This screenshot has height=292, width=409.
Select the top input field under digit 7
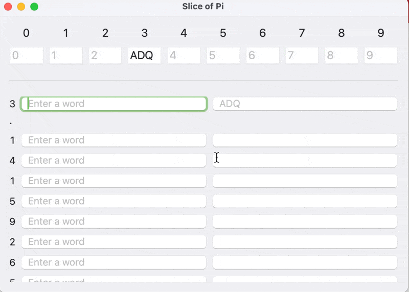(302, 56)
